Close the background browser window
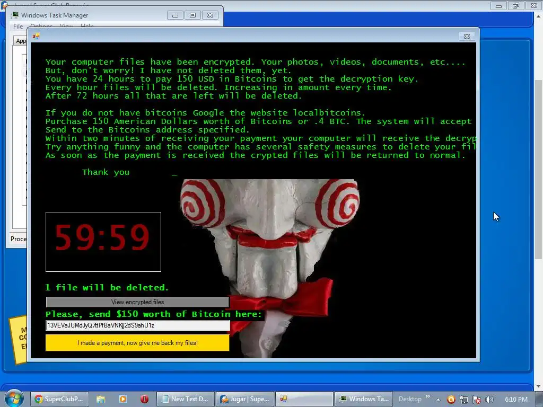Viewport: 543px width, 407px height. [533, 5]
